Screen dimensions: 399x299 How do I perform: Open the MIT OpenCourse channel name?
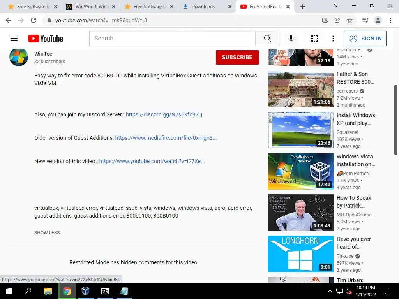355,215
